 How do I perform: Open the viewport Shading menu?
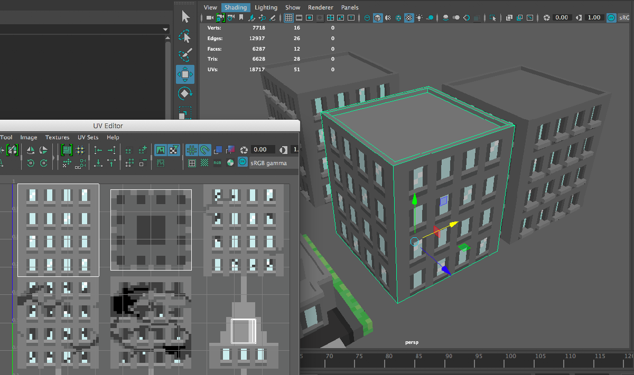[235, 7]
